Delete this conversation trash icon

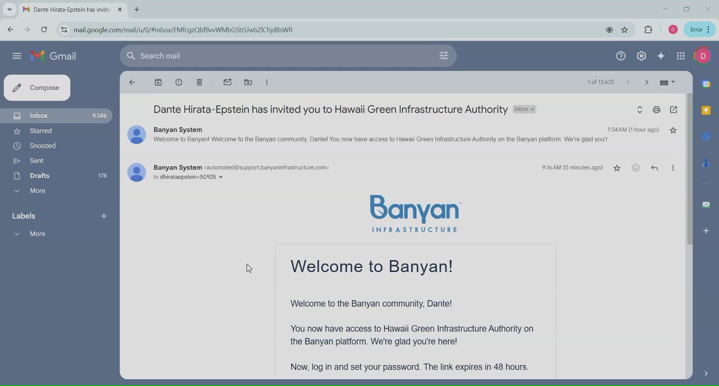[x=199, y=82]
